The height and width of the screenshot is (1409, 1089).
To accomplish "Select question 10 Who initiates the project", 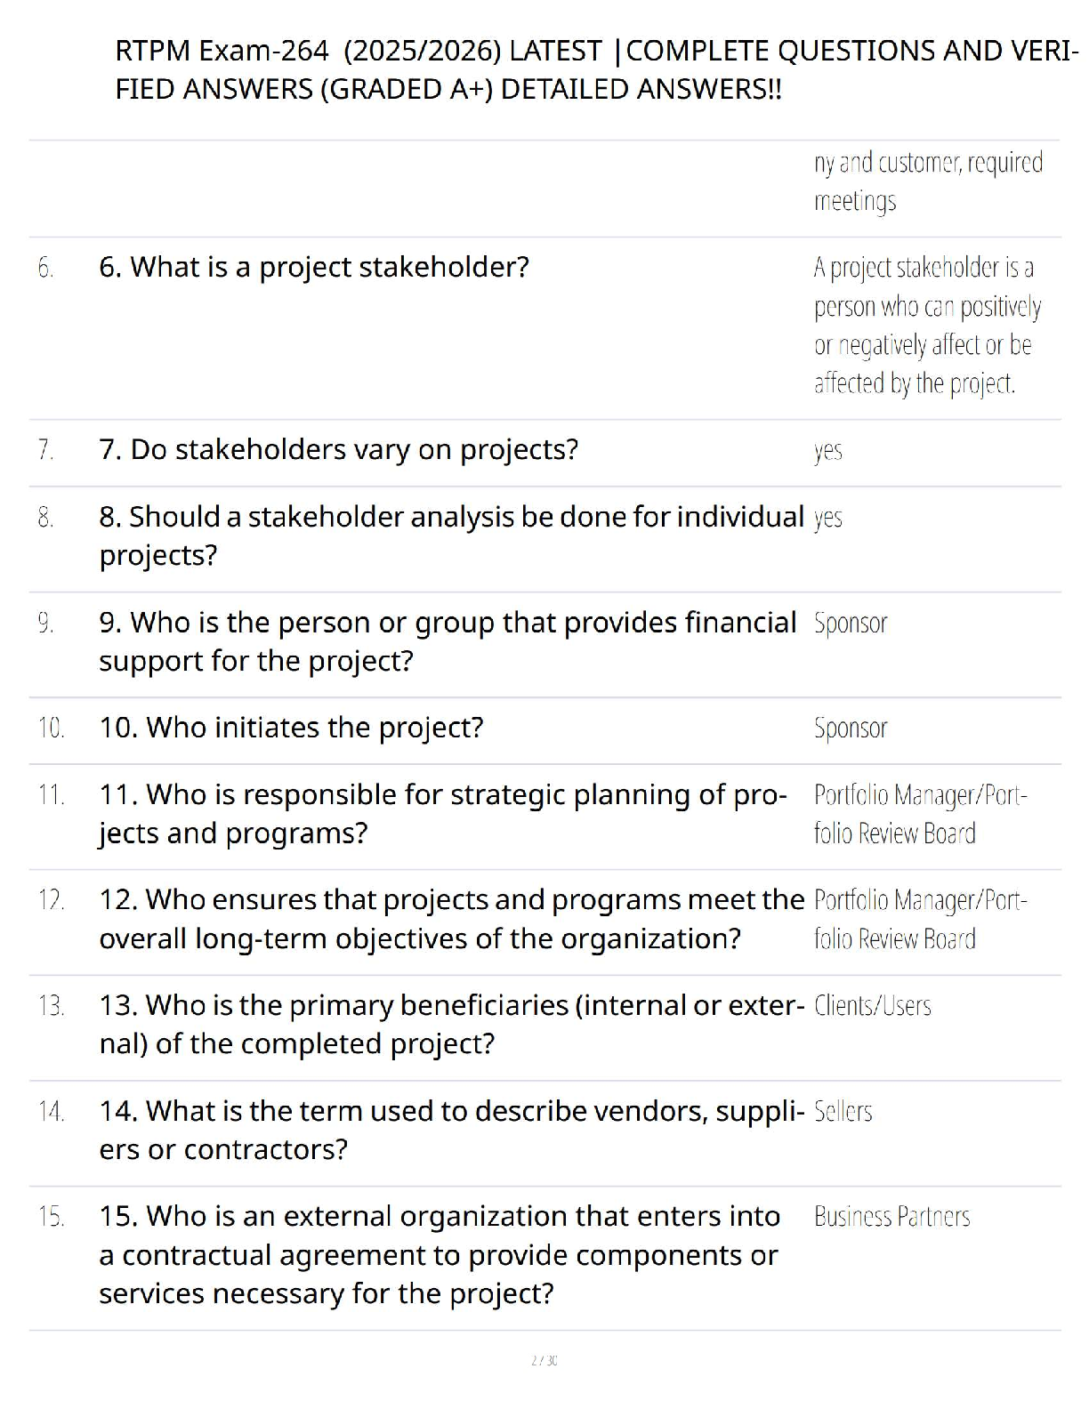I will [x=291, y=728].
